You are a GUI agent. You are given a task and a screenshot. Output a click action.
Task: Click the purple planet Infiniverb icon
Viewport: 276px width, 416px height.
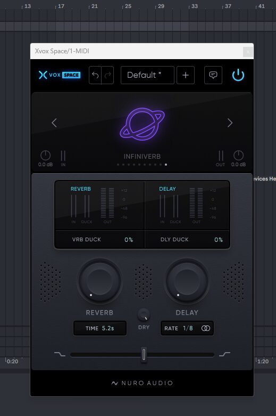(142, 124)
